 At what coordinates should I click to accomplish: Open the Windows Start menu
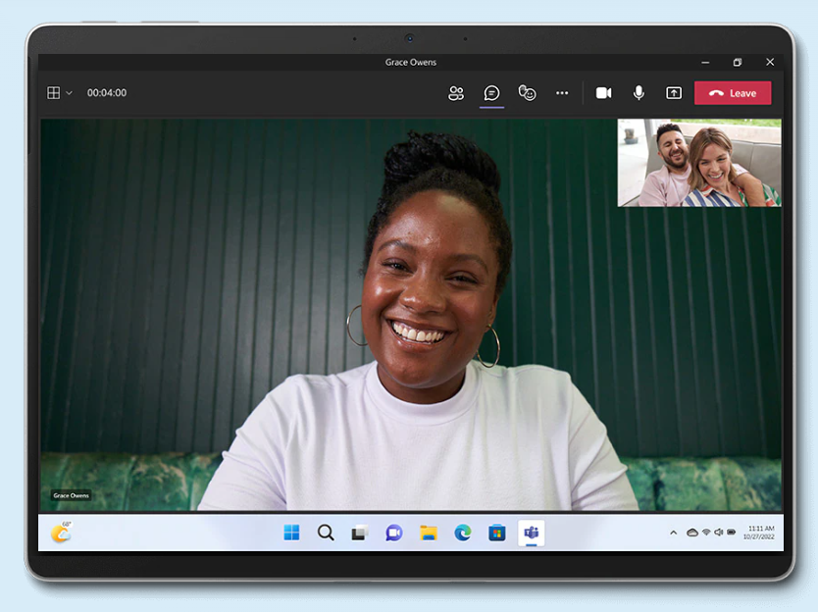point(291,533)
